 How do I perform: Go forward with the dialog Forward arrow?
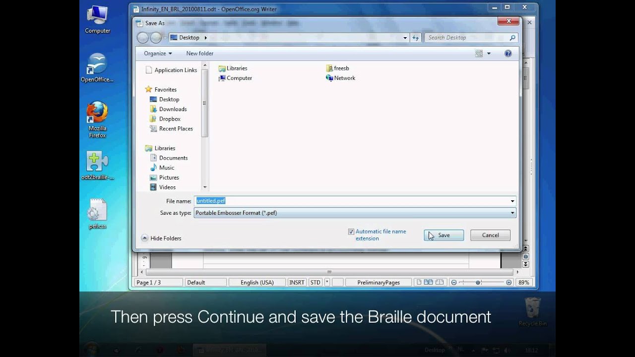(156, 38)
